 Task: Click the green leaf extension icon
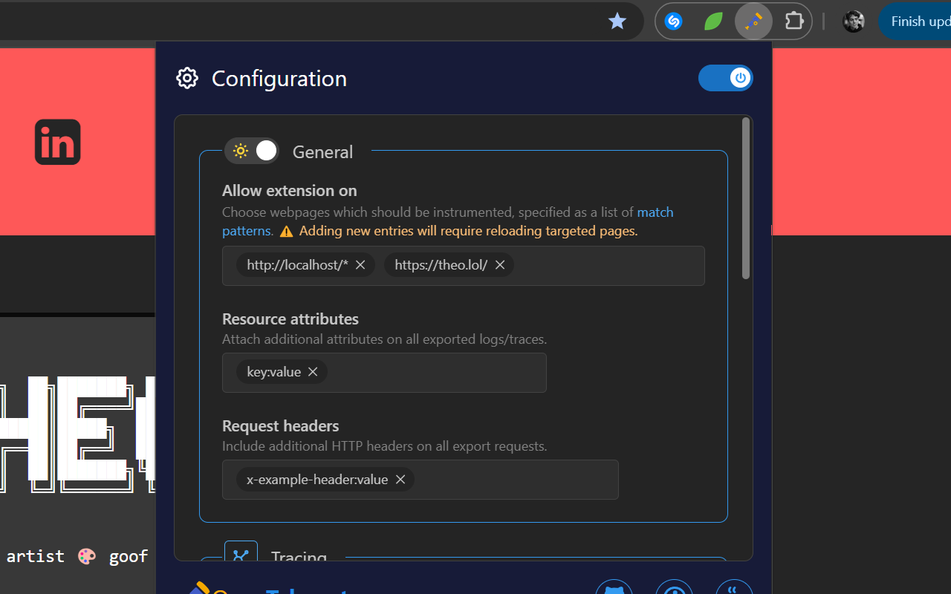(x=712, y=21)
